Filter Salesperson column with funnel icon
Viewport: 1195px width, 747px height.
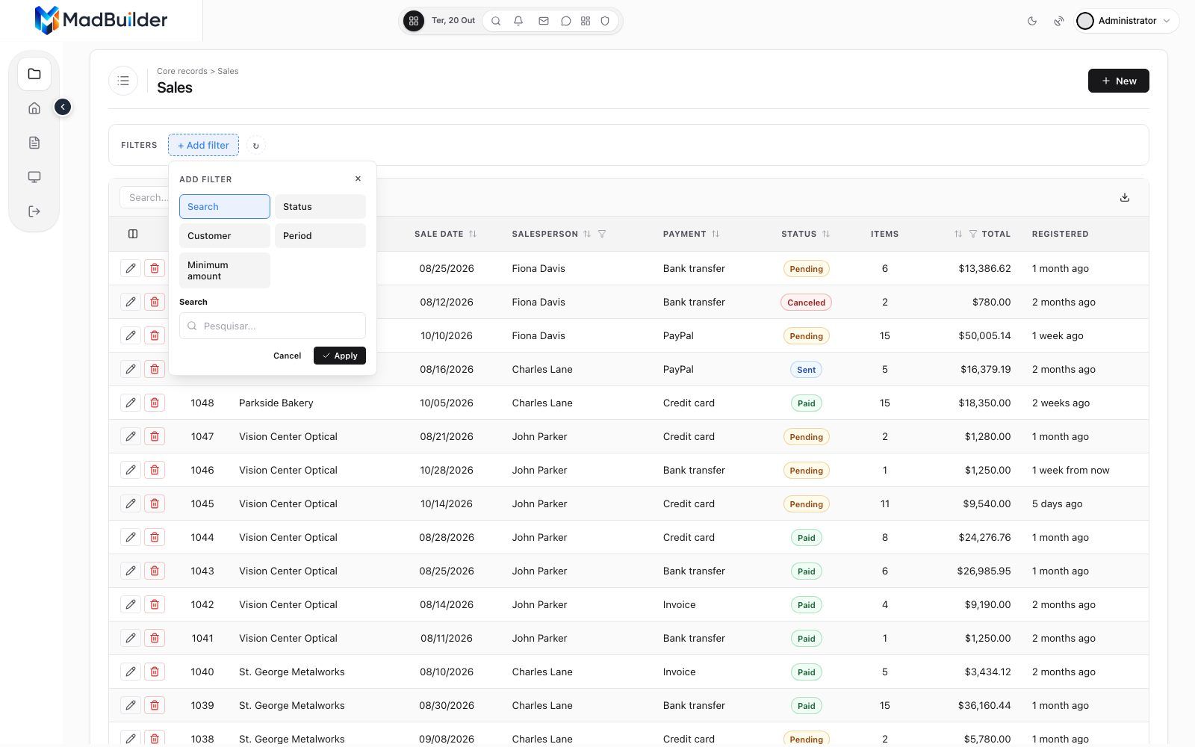(602, 234)
